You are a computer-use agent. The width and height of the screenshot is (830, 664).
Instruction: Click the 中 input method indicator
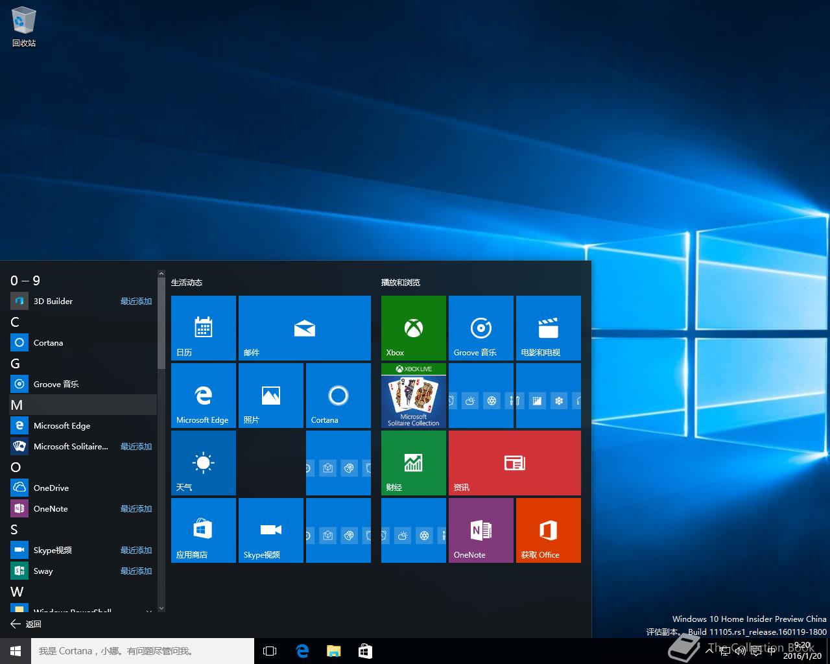point(771,651)
